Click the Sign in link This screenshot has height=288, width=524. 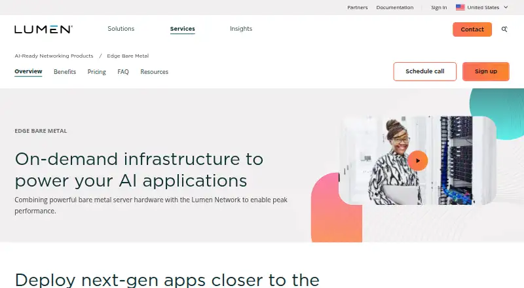pos(439,7)
